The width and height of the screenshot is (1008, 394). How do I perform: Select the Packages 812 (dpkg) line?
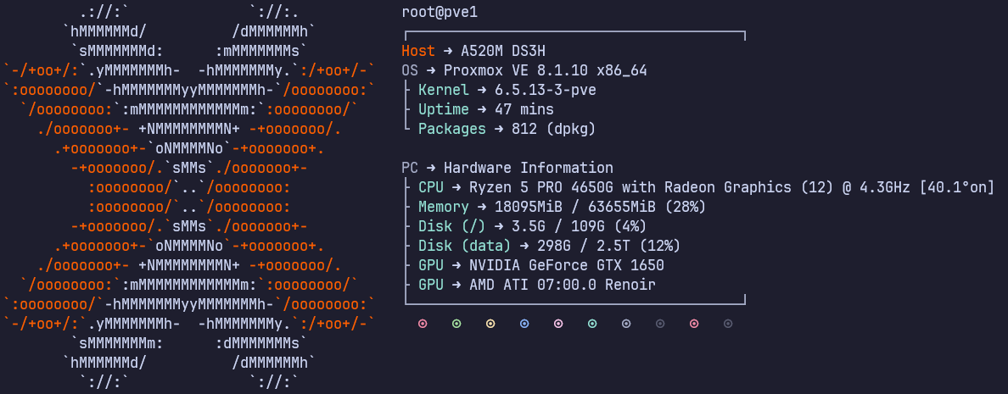(x=507, y=129)
